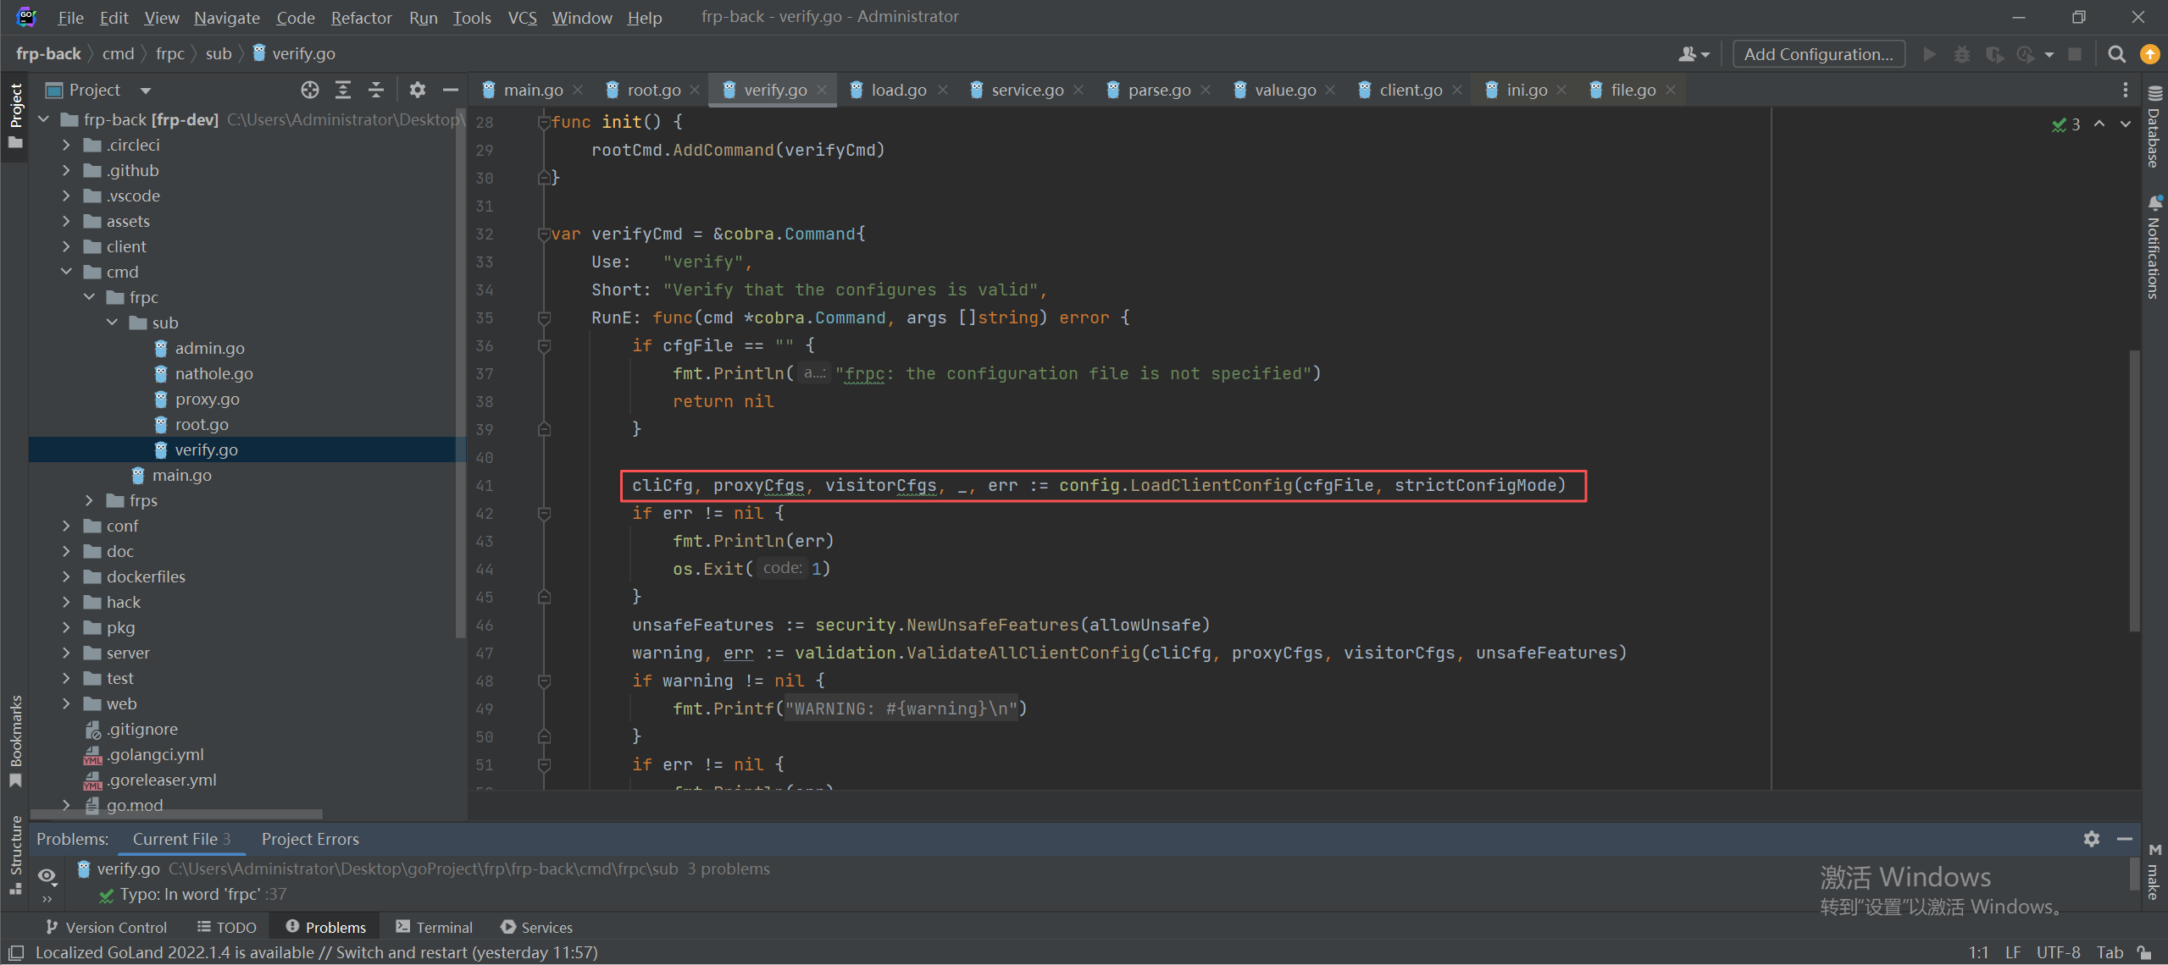Screen dimensions: 2168x965
Task: Click the Add Configuration button
Action: pos(1818,54)
